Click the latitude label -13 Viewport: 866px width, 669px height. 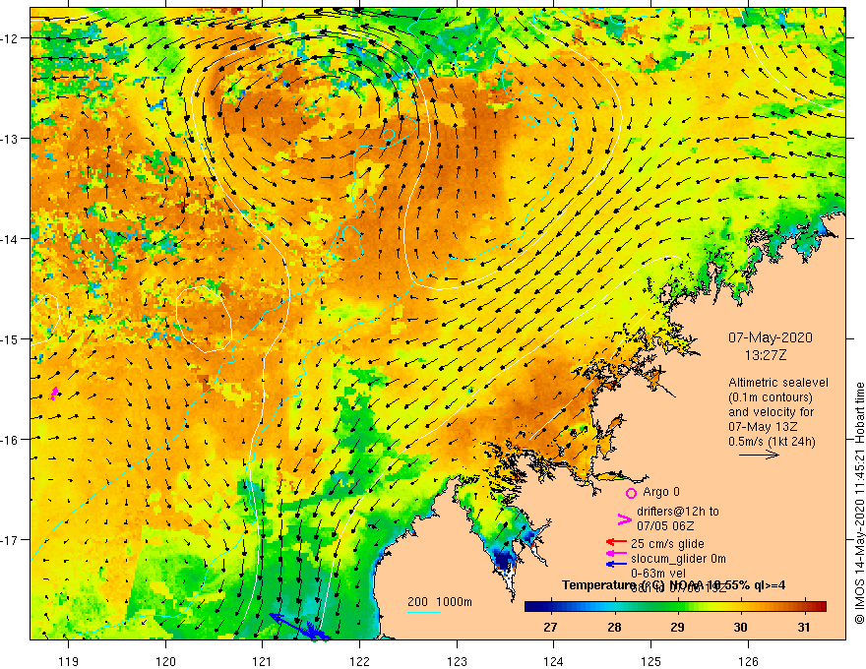[x=11, y=139]
